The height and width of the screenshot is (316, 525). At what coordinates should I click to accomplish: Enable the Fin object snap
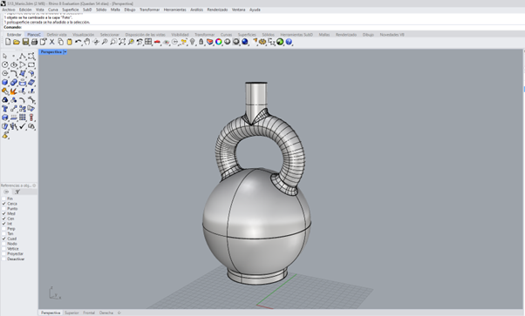[x=4, y=198]
